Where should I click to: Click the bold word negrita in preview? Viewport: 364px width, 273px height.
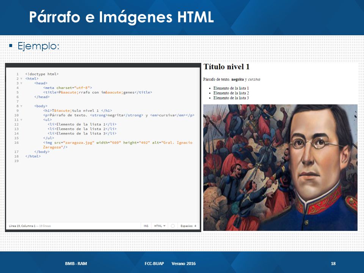[x=237, y=79]
